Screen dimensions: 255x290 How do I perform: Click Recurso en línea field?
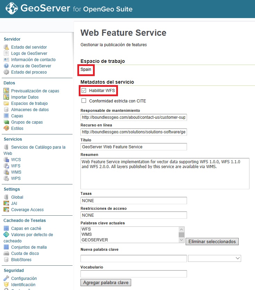point(134,132)
